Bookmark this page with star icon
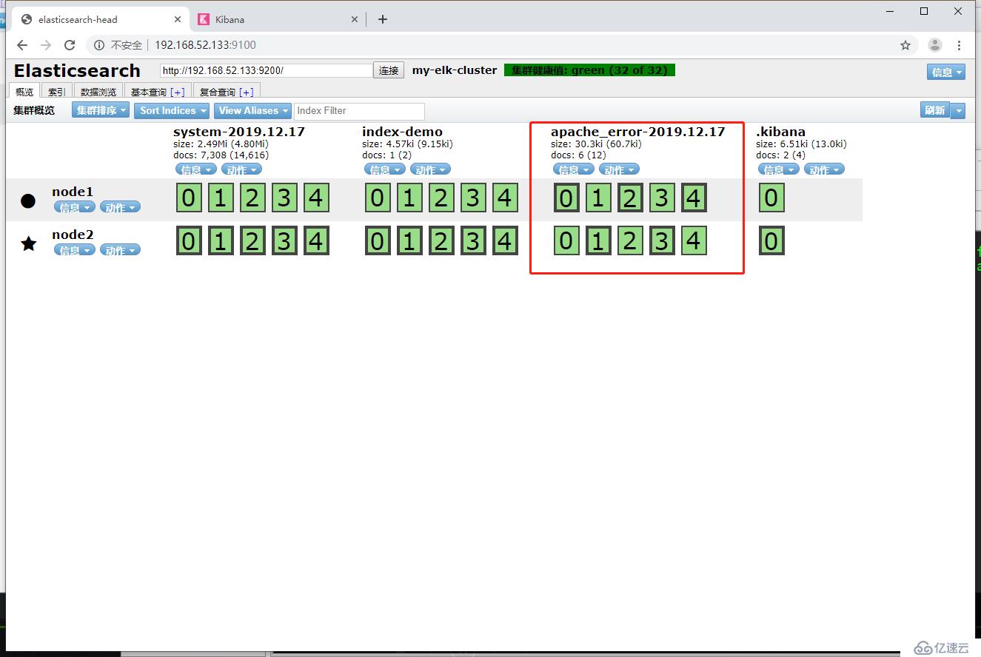Viewport: 981px width, 657px height. pyautogui.click(x=905, y=45)
